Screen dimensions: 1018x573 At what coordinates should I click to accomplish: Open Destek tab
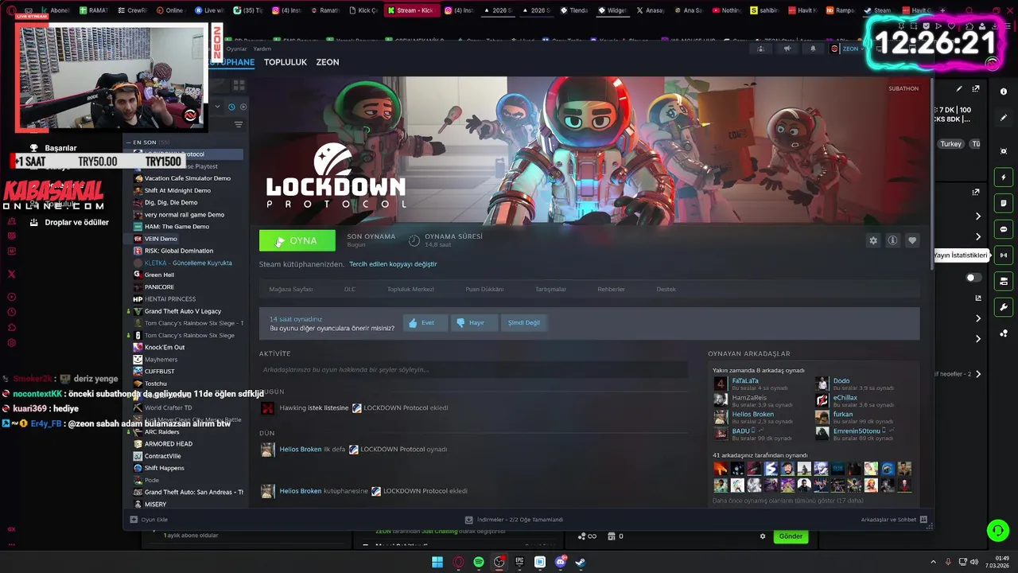[x=666, y=289]
